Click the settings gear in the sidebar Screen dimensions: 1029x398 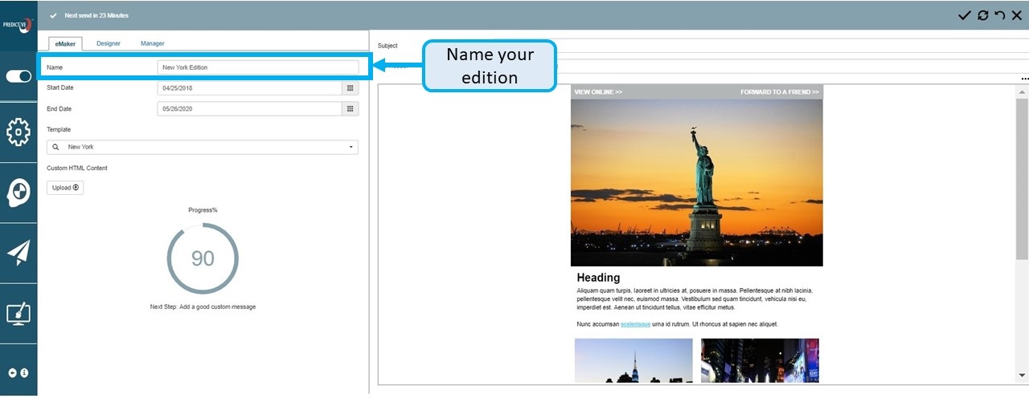18,132
